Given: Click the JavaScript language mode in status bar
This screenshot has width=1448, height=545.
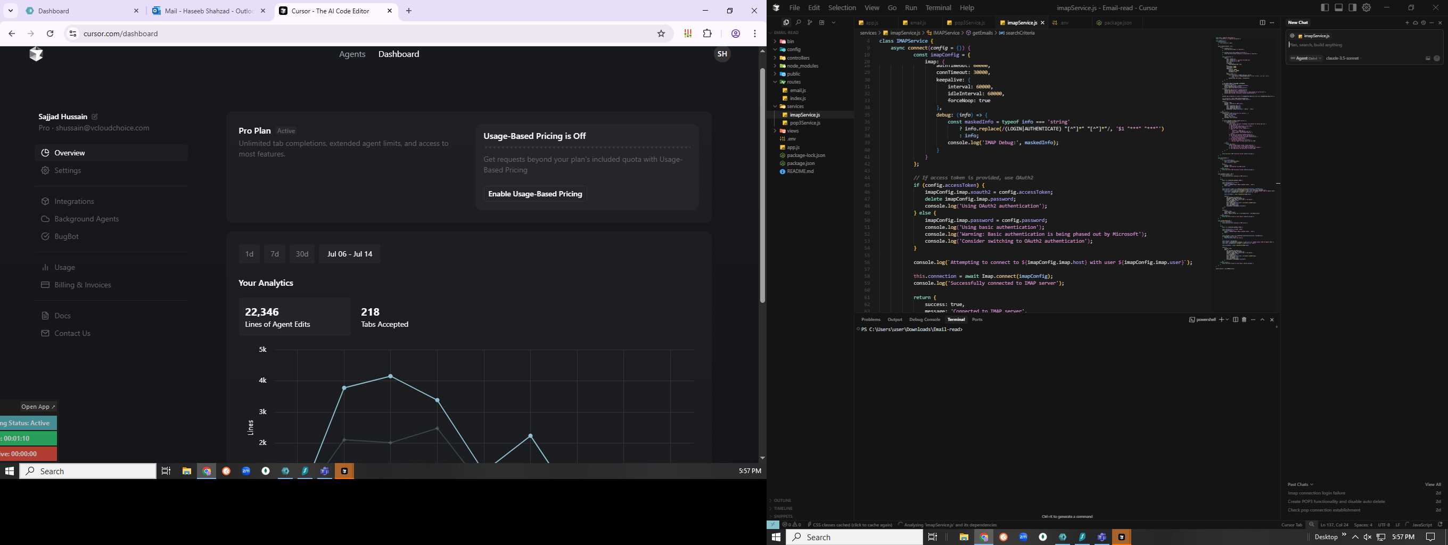Looking at the screenshot, I should (x=1422, y=525).
